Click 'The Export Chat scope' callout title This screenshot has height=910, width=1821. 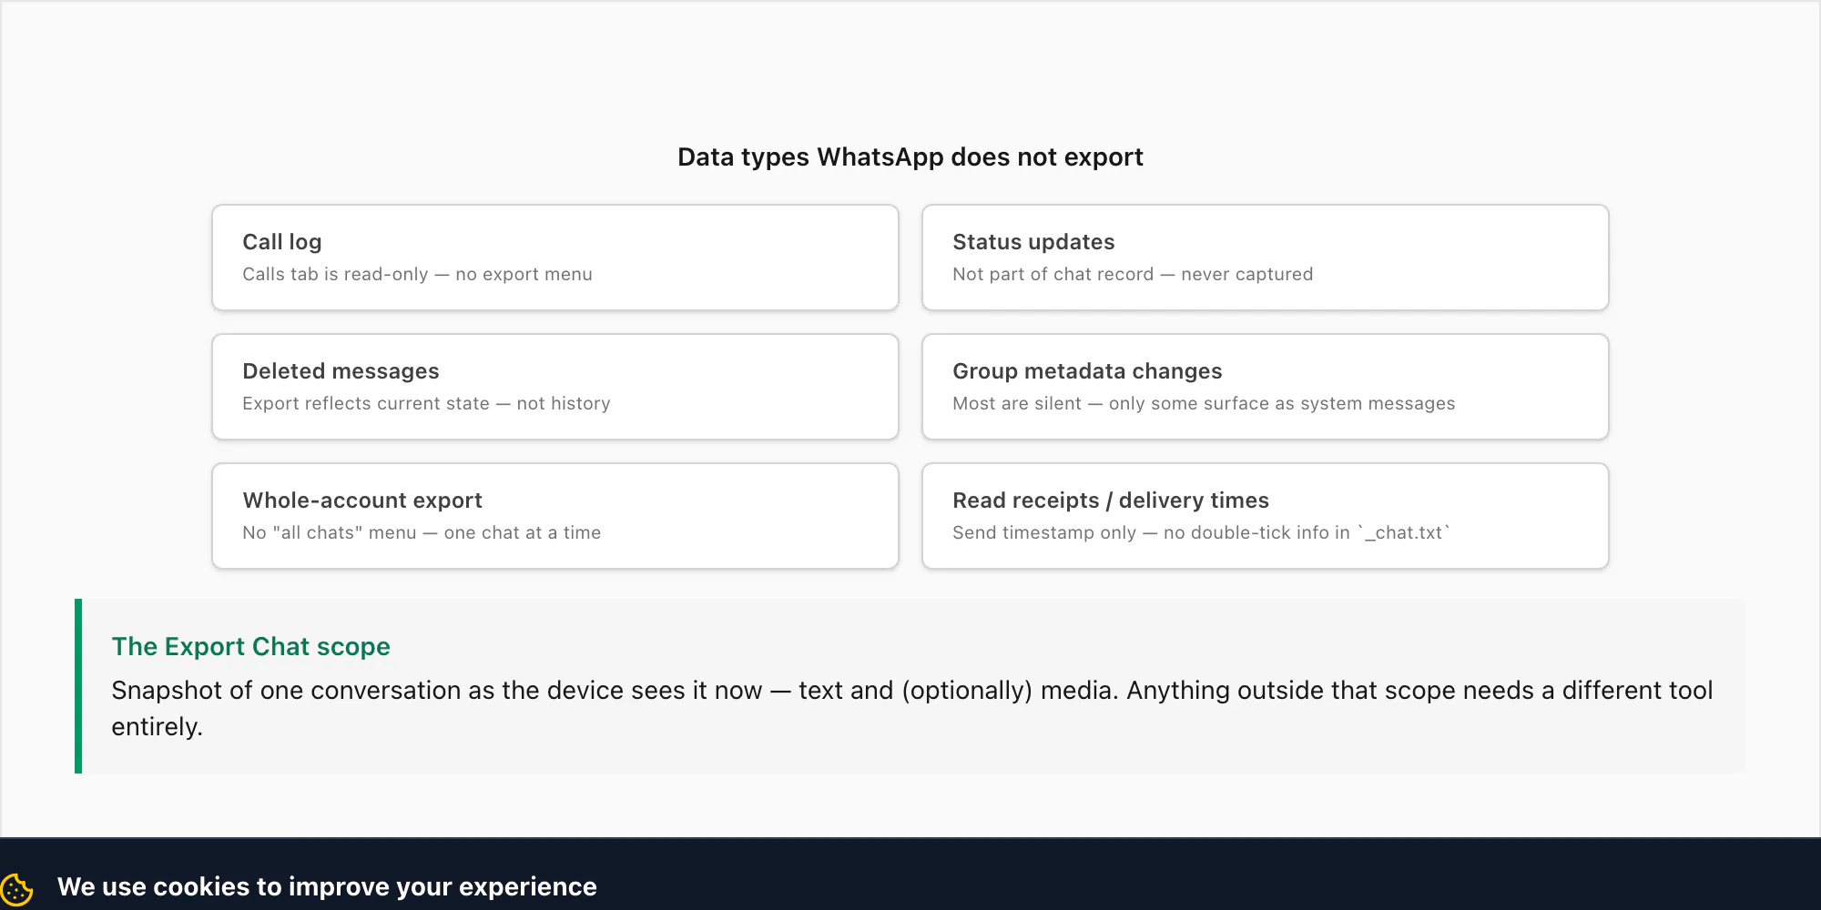pyautogui.click(x=251, y=646)
